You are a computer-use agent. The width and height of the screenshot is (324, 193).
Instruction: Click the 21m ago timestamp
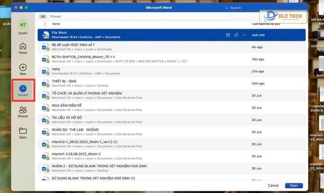[258, 71]
